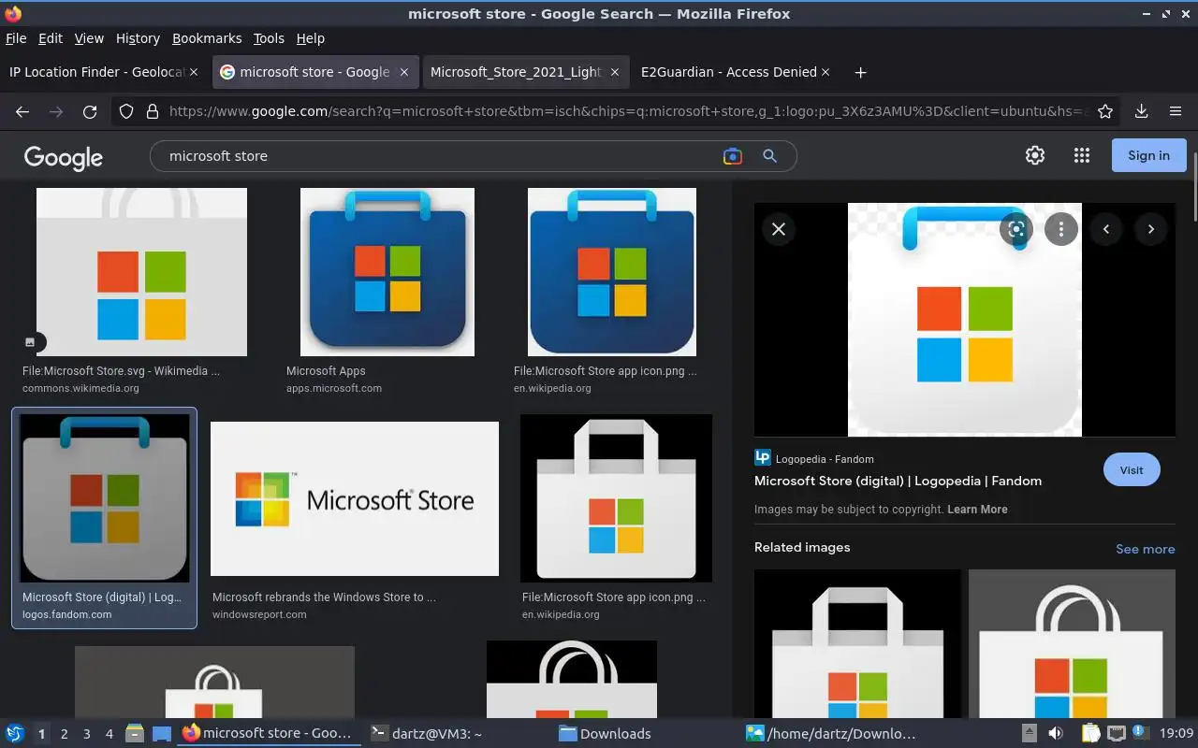
Task: Click the network tray icon
Action: (x=1117, y=733)
